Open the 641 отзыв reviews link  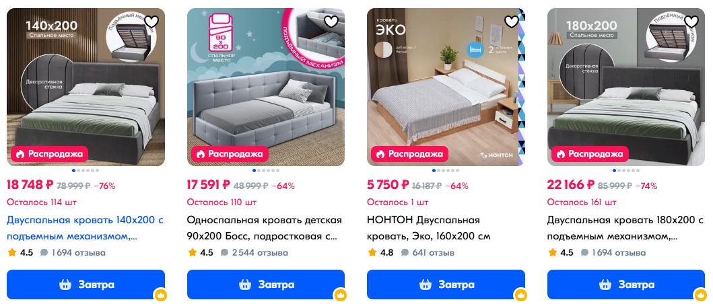coord(428,253)
